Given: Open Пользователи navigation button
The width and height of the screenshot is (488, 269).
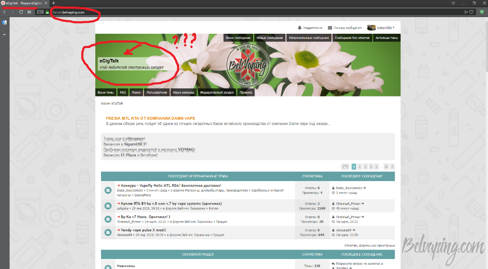Looking at the screenshot, I should 156,93.
